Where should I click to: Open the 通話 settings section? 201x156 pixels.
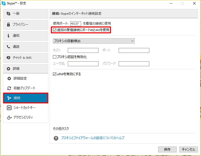(26, 47)
